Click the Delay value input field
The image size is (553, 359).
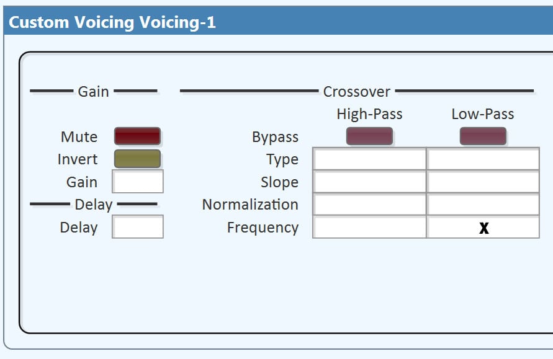[138, 227]
